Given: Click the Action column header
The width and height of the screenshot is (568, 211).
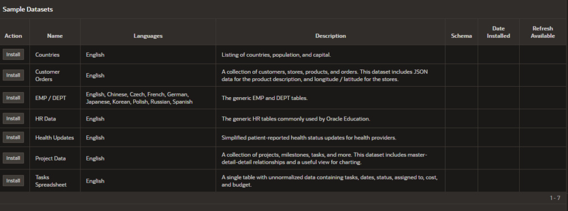Looking at the screenshot, I should tap(13, 36).
